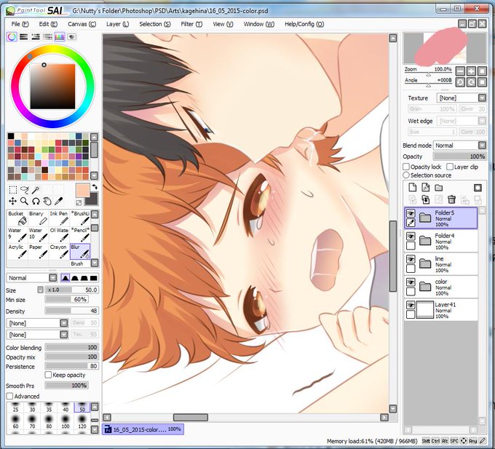
Task: Select the lasso selection tool
Action: pos(24,190)
